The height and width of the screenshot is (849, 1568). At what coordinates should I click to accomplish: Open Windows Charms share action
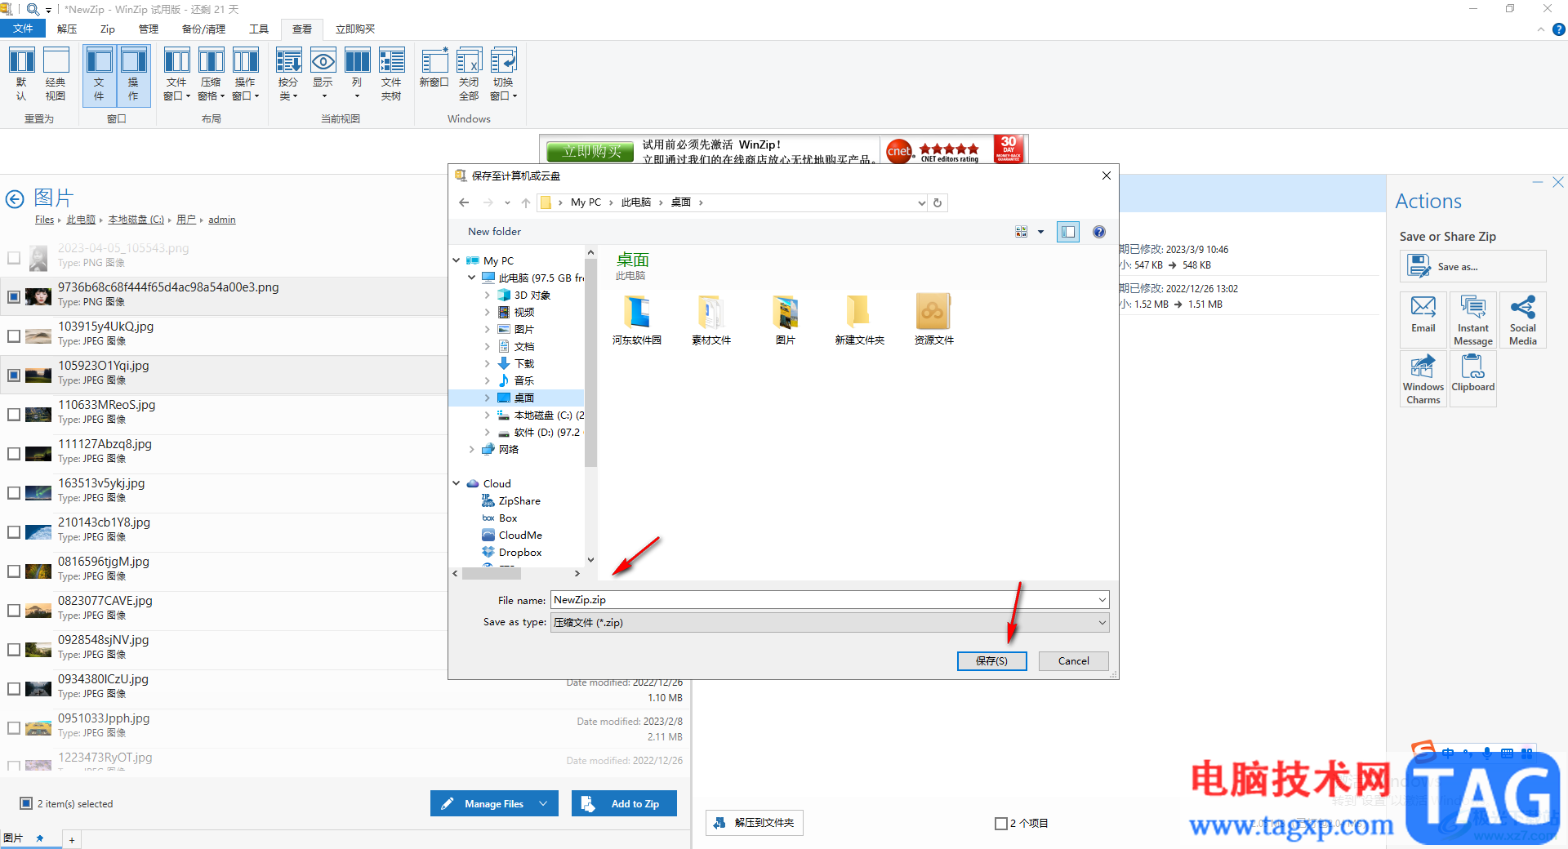[1423, 380]
